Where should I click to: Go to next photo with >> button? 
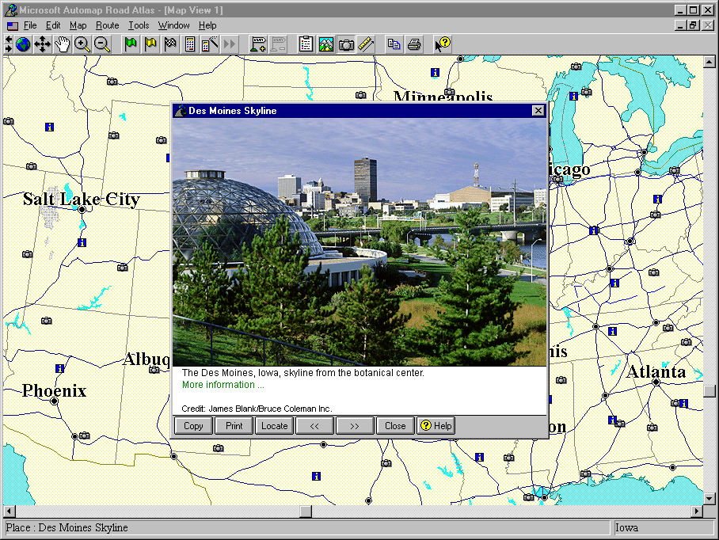point(355,426)
